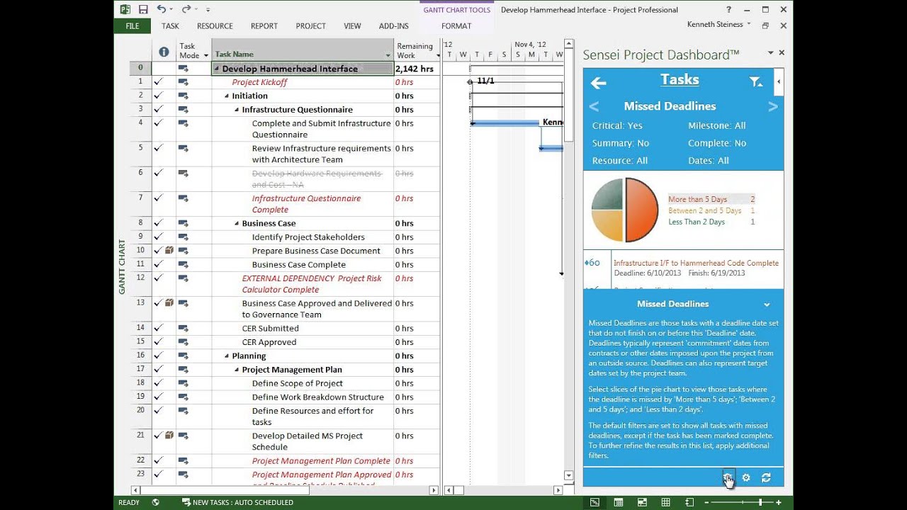Click the Project application icon in title bar
The image size is (907, 510).
tap(125, 9)
